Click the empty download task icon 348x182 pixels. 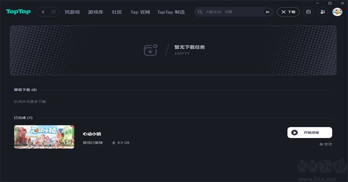tap(151, 50)
